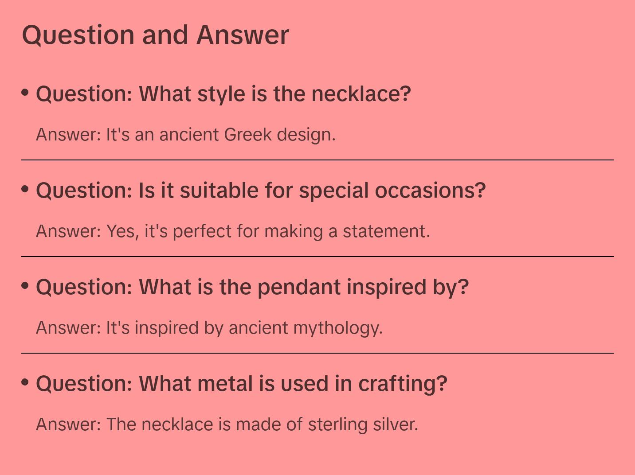Click the divider below the Greek design answer
The width and height of the screenshot is (635, 475).
pyautogui.click(x=317, y=160)
